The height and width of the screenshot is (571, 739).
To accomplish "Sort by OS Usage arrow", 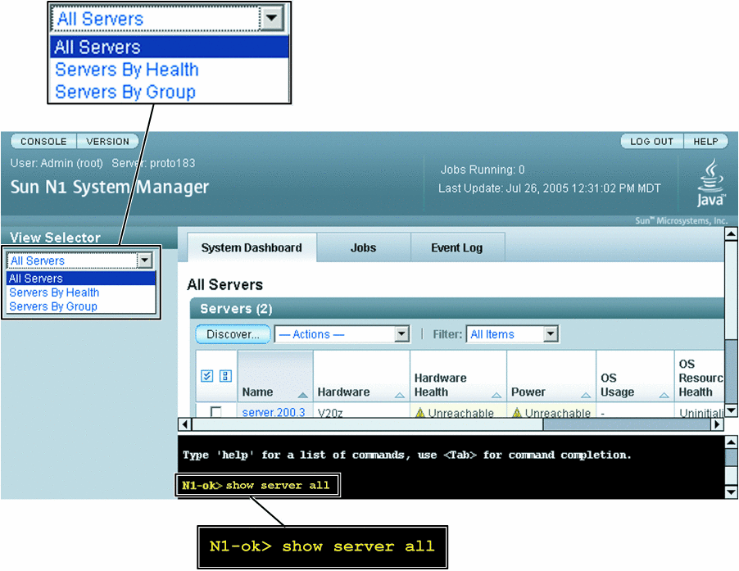I will pyautogui.click(x=664, y=395).
